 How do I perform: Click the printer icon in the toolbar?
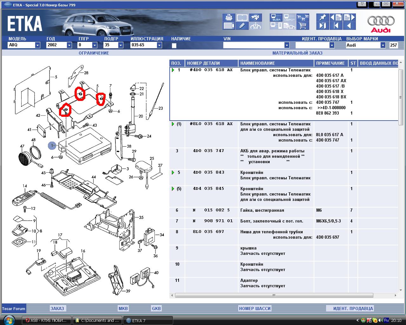click(229, 17)
